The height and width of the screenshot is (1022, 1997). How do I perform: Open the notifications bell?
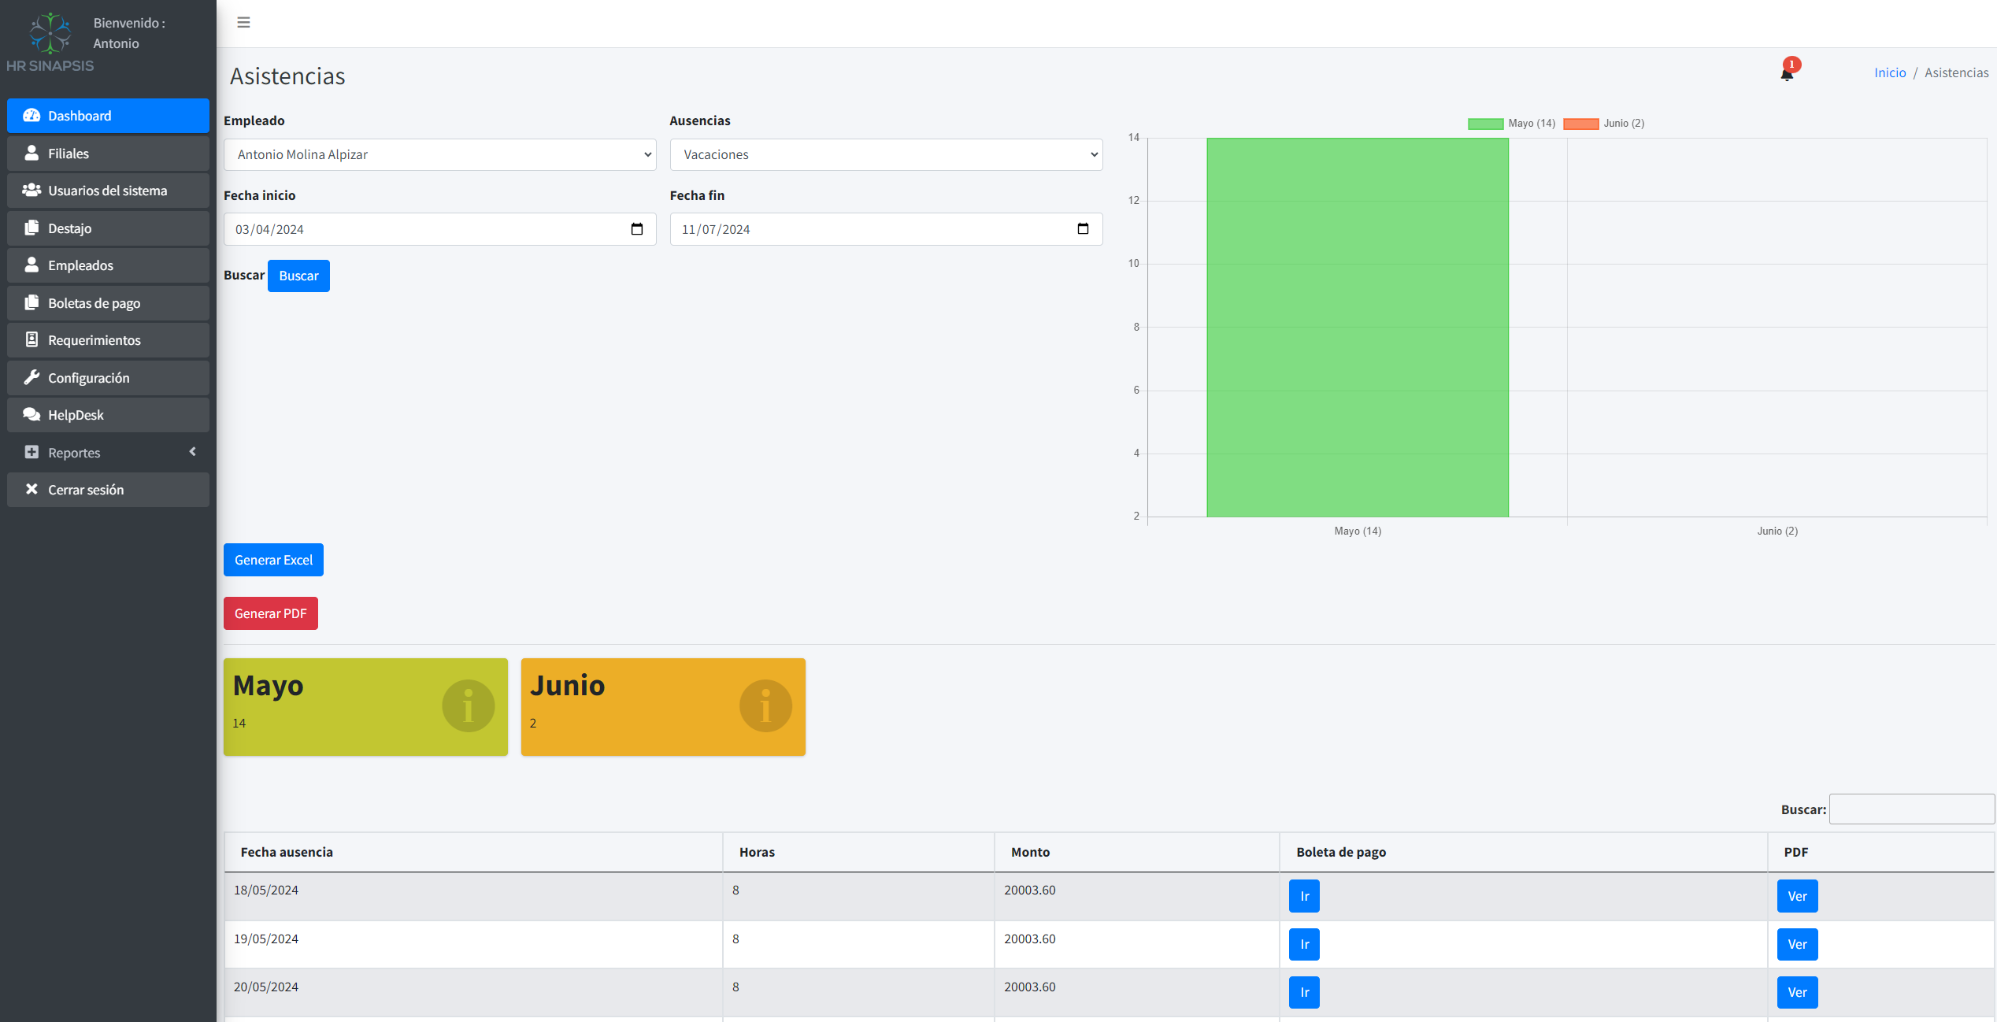[x=1787, y=73]
